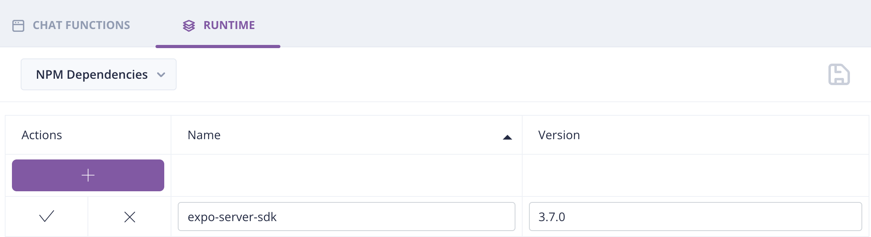Open the NPM Dependencies dropdown

98,74
